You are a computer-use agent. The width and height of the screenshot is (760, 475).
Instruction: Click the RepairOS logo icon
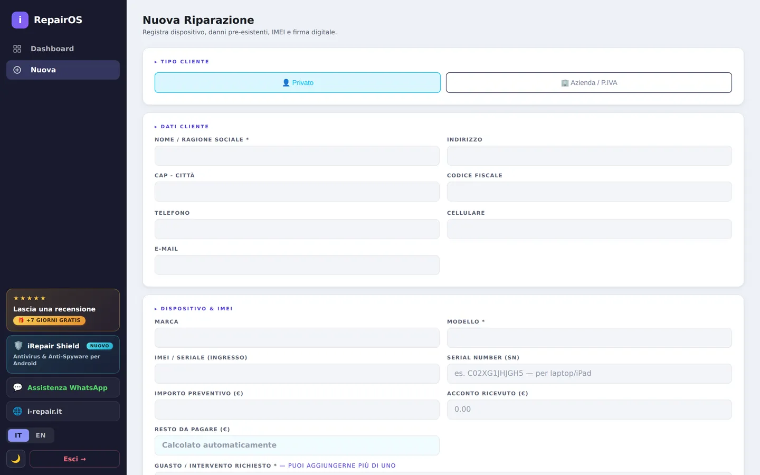(x=20, y=20)
